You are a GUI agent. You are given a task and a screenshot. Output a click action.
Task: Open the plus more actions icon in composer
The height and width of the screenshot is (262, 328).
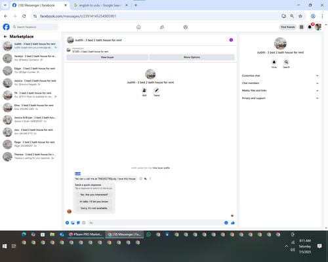pyautogui.click(x=68, y=223)
